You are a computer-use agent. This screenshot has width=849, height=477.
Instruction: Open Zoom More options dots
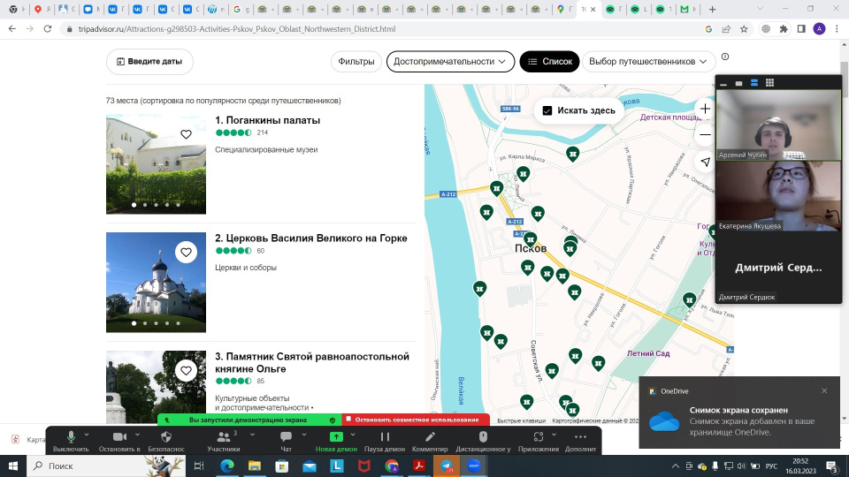[x=580, y=437]
